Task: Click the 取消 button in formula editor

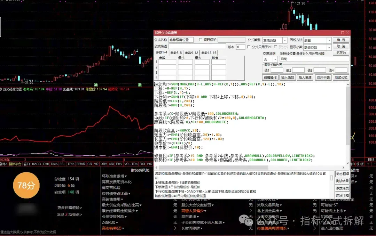Action: pyautogui.click(x=341, y=46)
